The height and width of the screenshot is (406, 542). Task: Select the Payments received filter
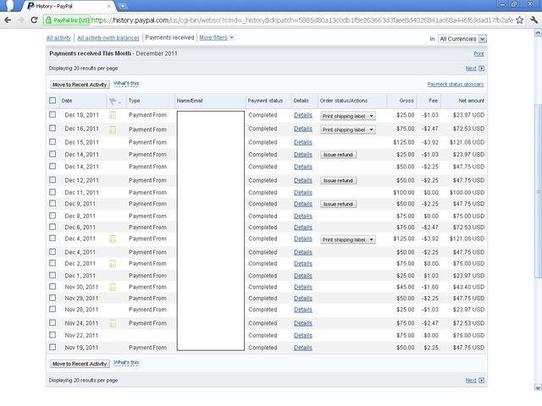(x=169, y=37)
